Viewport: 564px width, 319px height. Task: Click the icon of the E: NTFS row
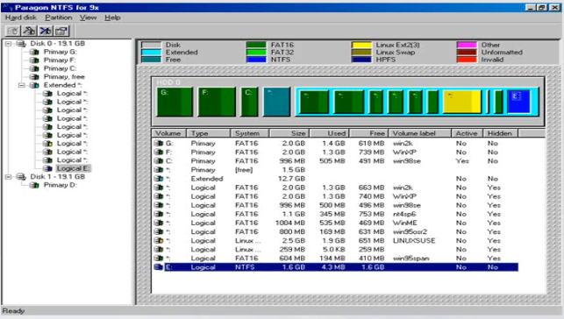point(158,267)
